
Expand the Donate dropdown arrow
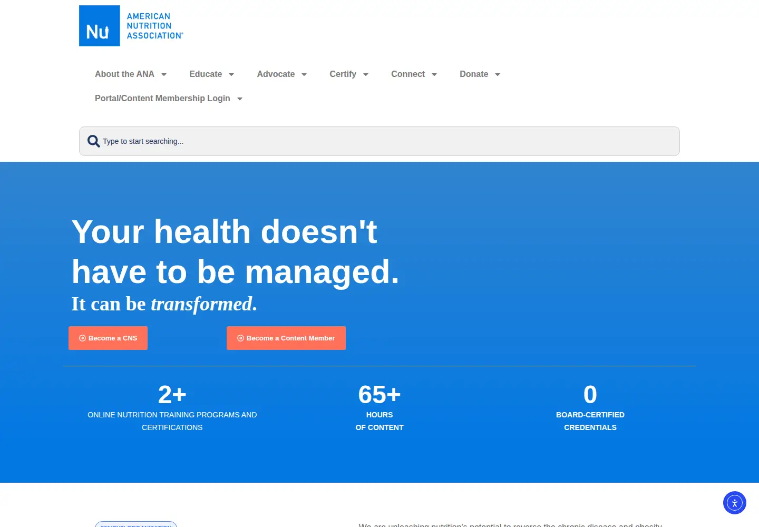(x=498, y=74)
